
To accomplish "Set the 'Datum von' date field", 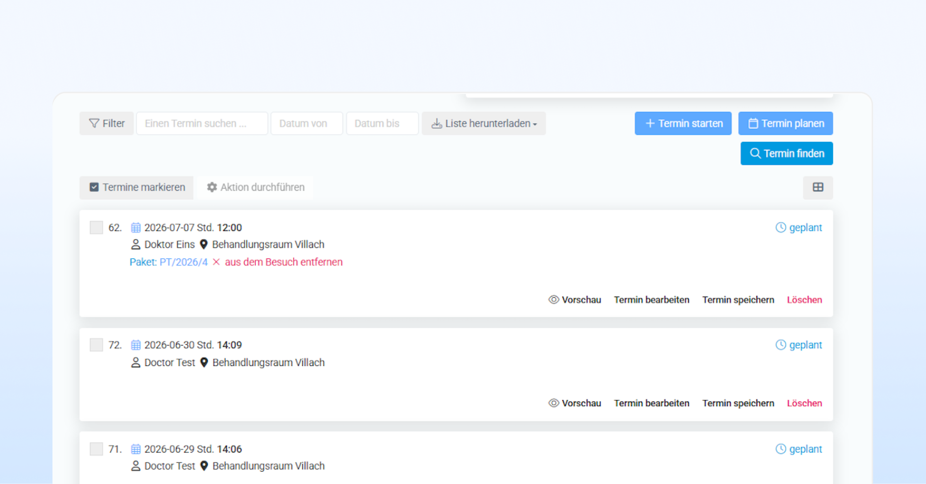I will 307,123.
